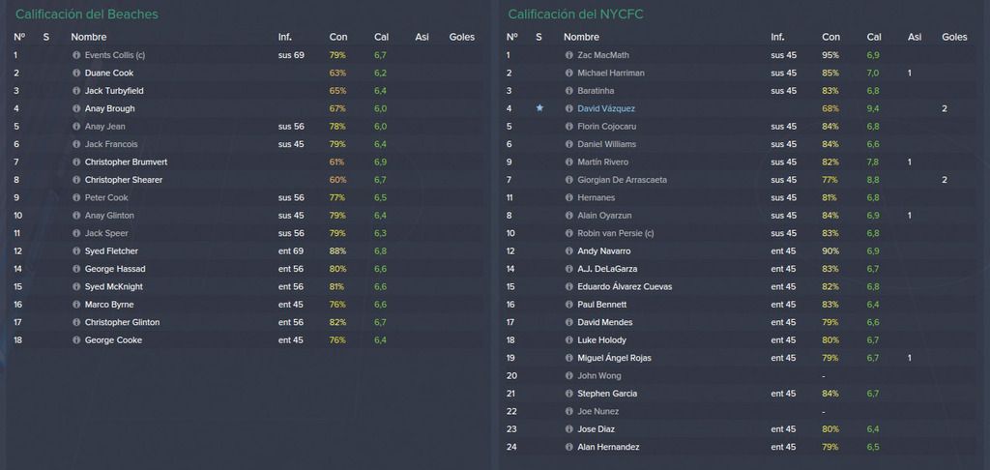Click info icon next to Zac MacMath

click(x=568, y=55)
